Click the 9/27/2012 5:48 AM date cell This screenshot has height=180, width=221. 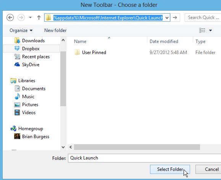(168, 53)
